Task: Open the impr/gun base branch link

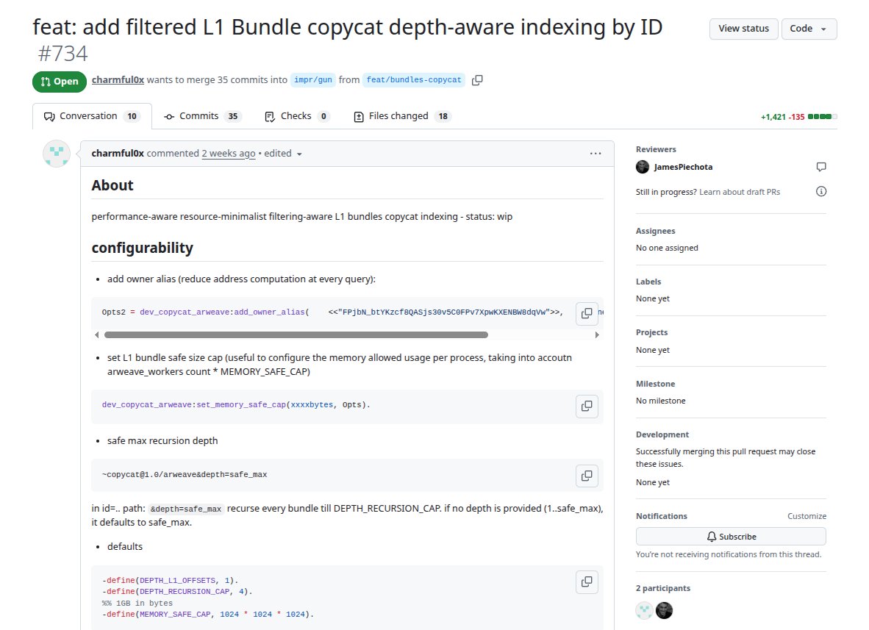Action: [x=313, y=80]
